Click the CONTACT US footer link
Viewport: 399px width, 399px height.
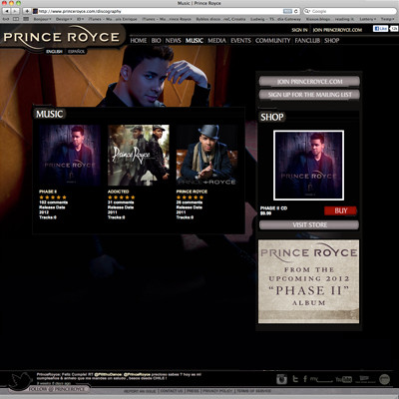pyautogui.click(x=172, y=391)
